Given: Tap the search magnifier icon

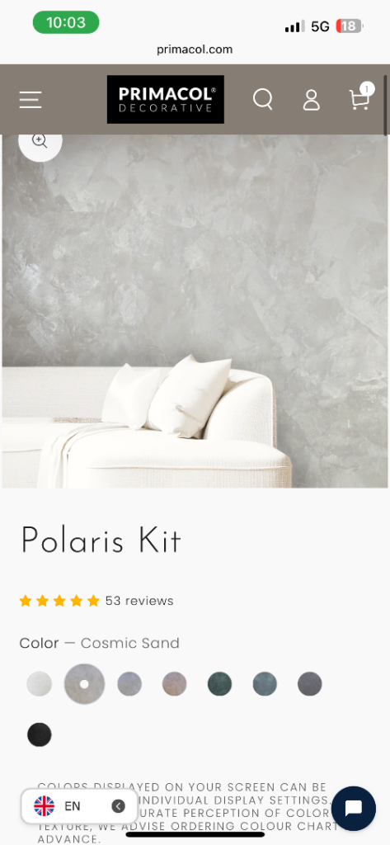Looking at the screenshot, I should (263, 100).
